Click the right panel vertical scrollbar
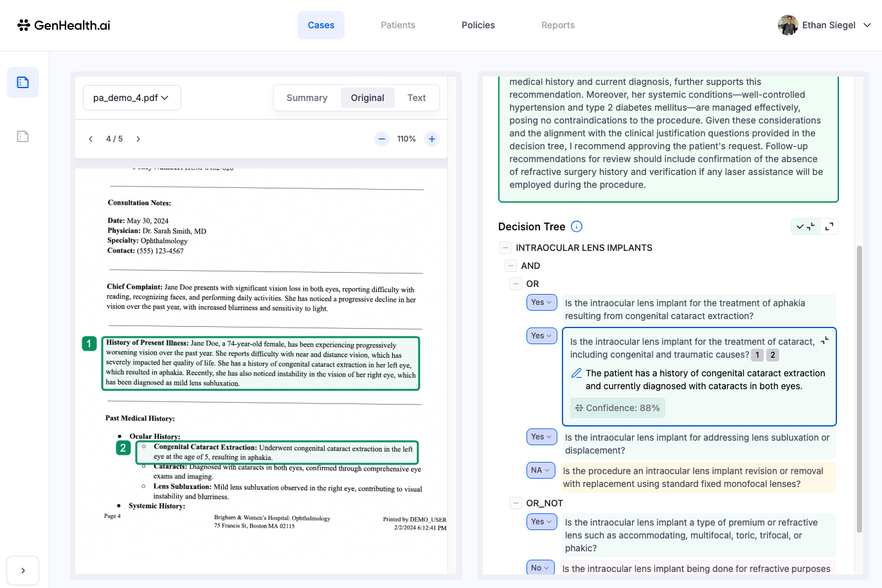The height and width of the screenshot is (588, 882). click(x=860, y=389)
